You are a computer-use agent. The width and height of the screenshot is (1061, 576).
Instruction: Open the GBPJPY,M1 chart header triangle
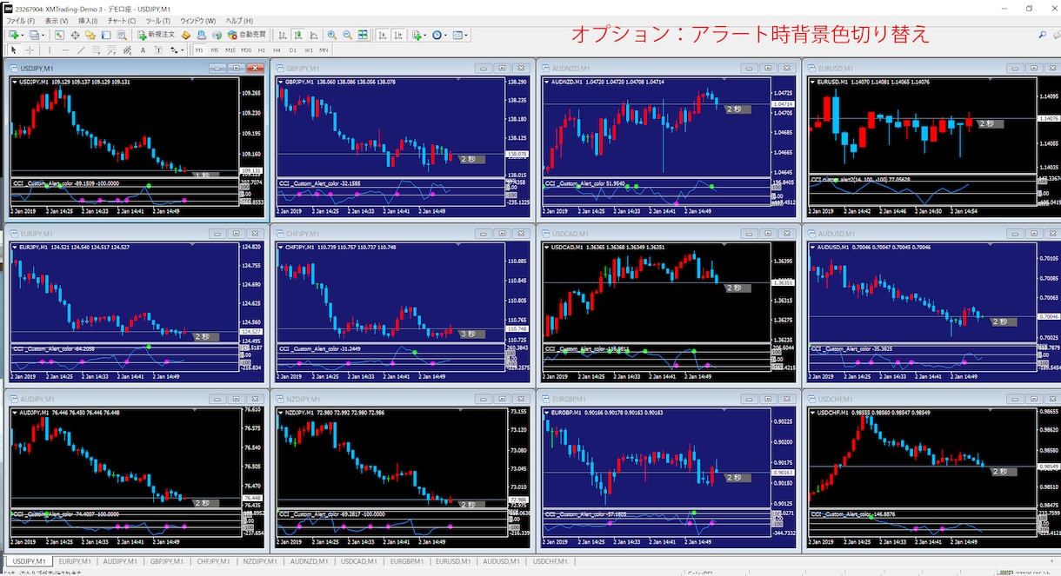[280, 82]
